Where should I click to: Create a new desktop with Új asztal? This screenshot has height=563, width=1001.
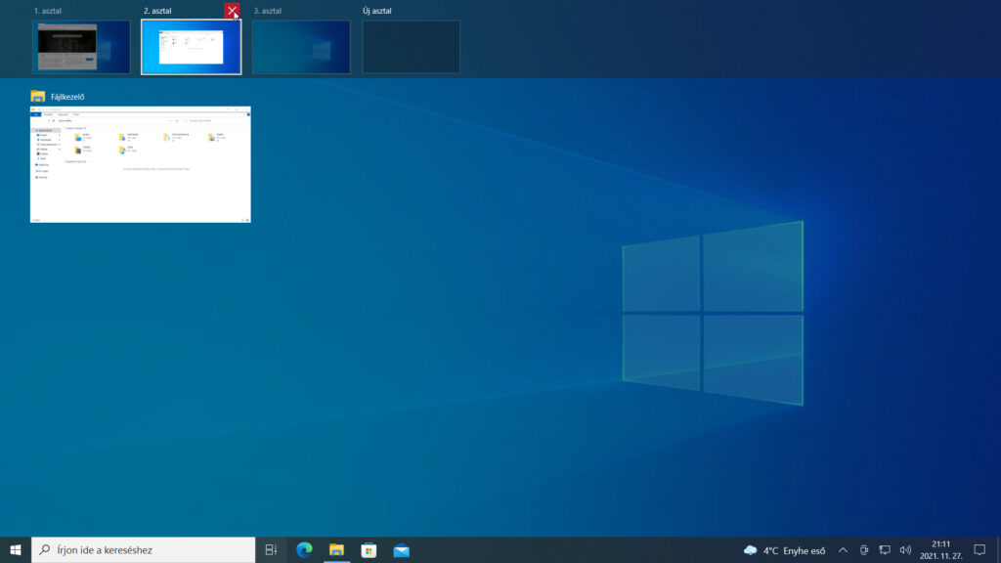click(412, 47)
